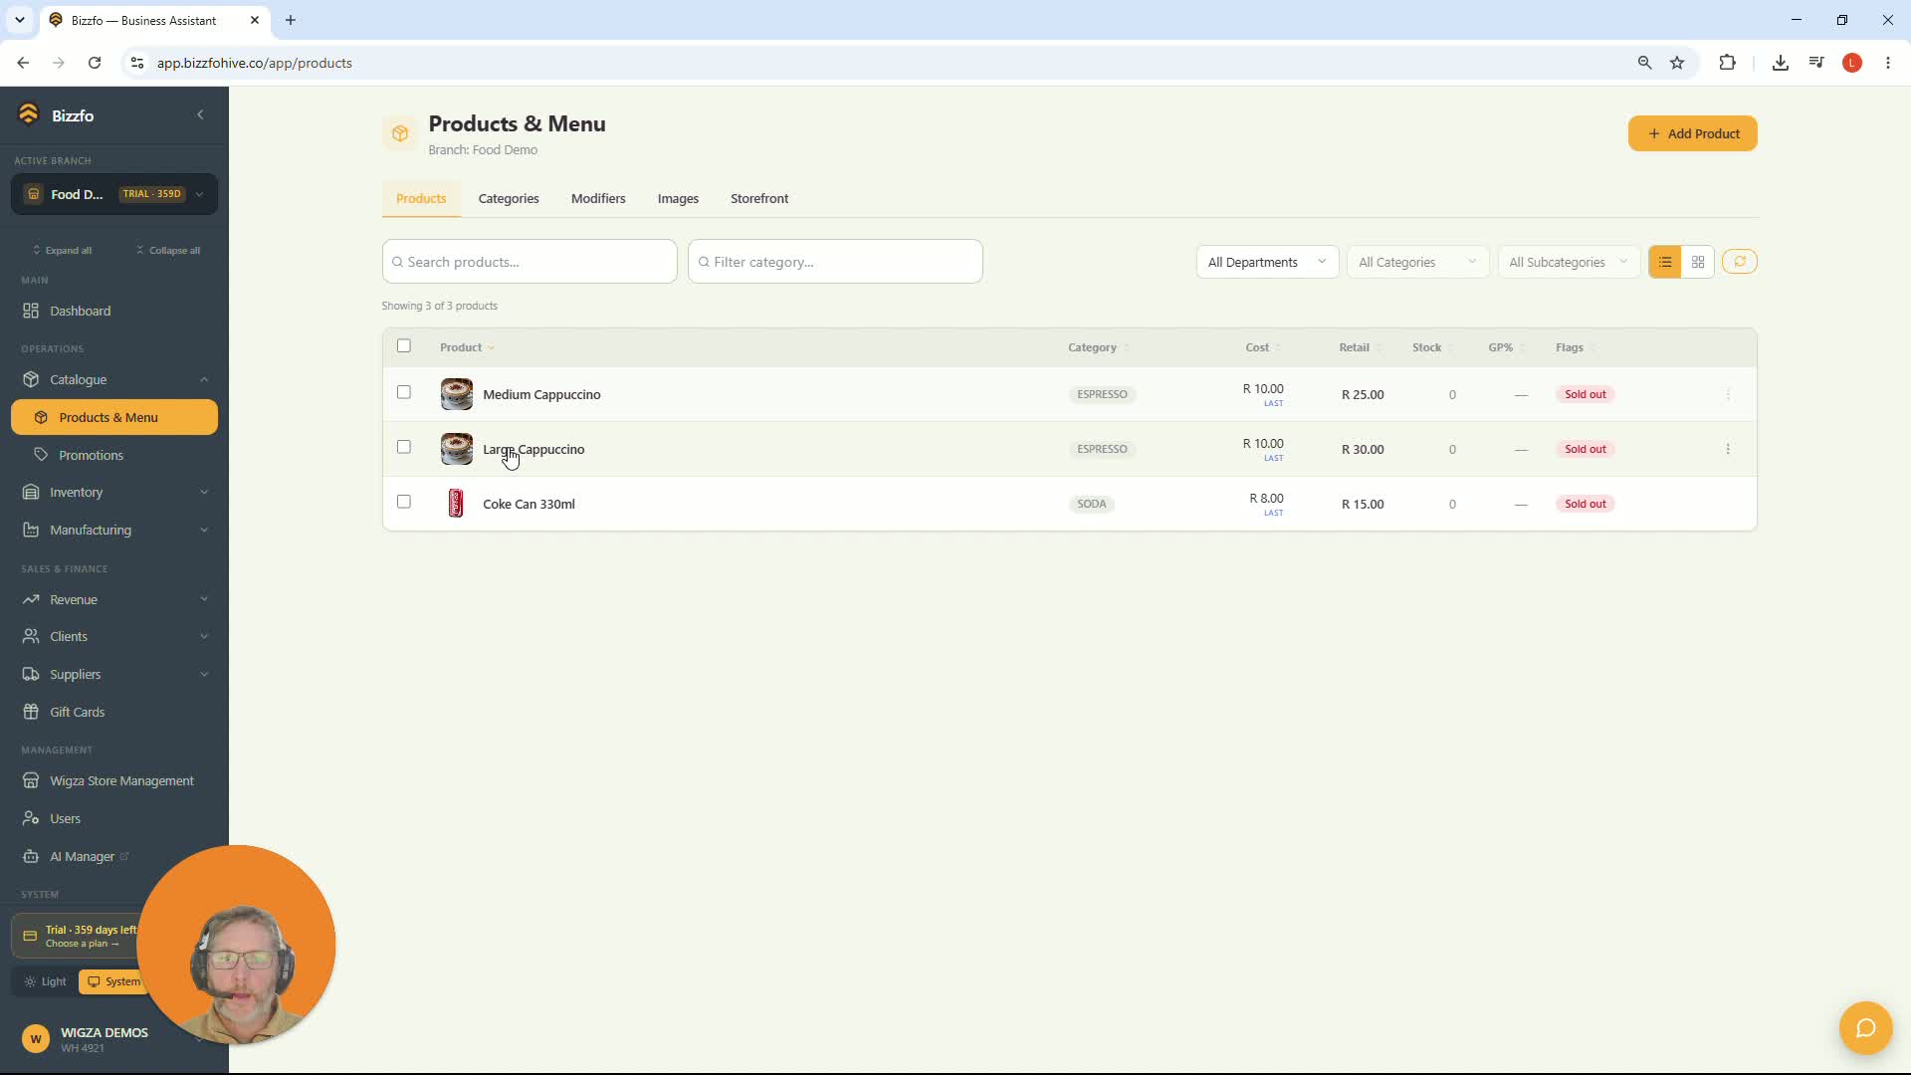Click Choose a plan trial link
The height and width of the screenshot is (1075, 1911).
click(82, 944)
